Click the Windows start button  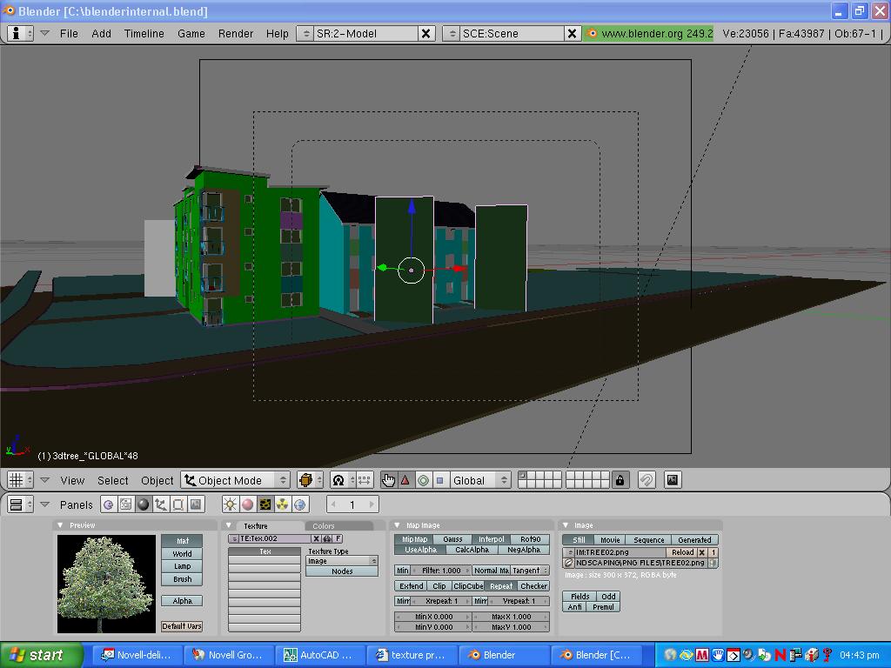tap(42, 655)
